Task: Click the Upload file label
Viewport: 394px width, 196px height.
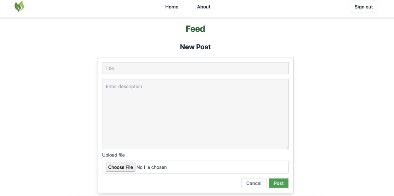Action: pyautogui.click(x=113, y=155)
